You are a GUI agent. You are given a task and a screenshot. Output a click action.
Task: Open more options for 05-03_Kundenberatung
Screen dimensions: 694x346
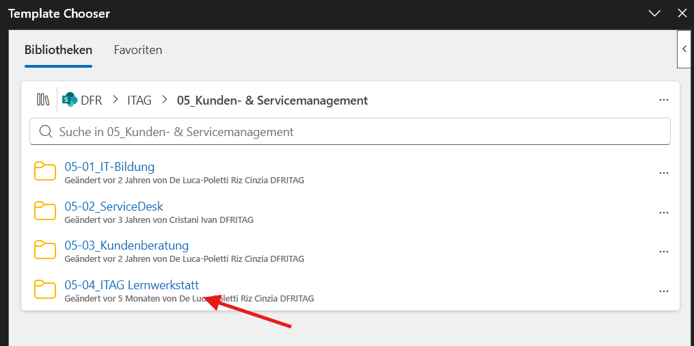663,252
